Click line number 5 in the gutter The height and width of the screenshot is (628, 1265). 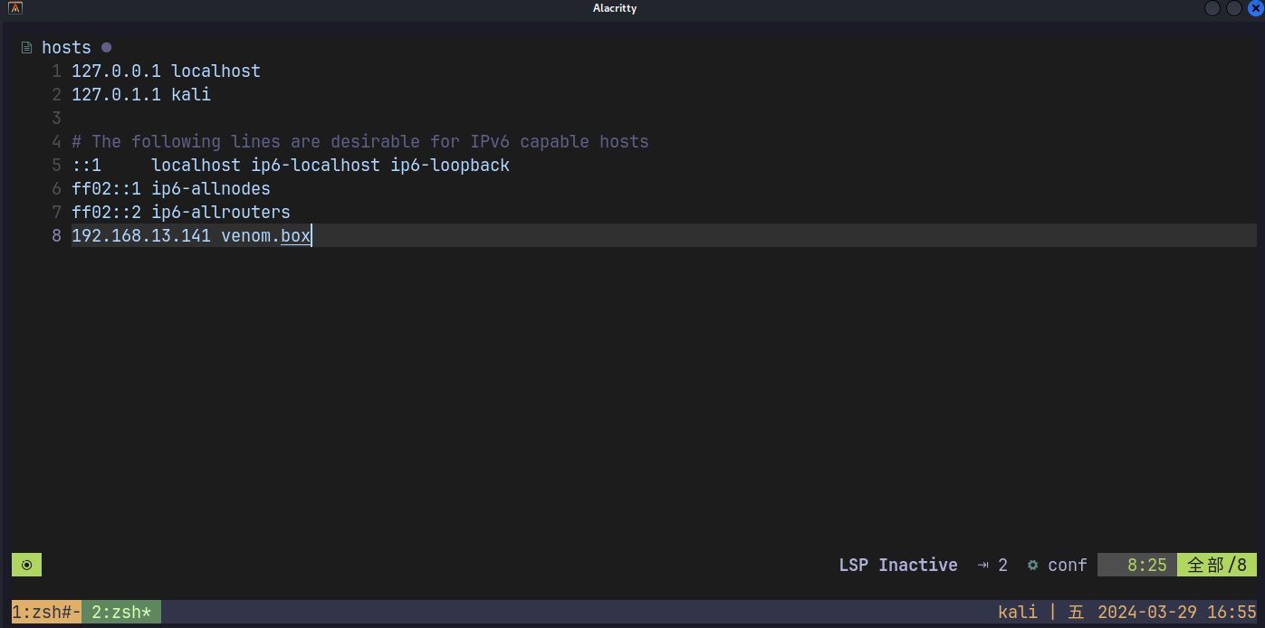click(56, 165)
